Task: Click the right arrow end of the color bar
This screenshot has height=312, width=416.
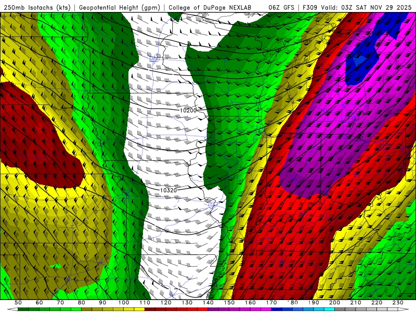Action: tap(404, 309)
